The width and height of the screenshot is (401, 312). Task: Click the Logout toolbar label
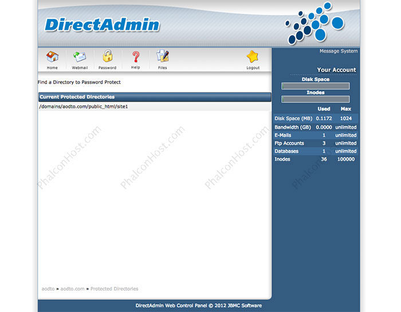(x=253, y=68)
